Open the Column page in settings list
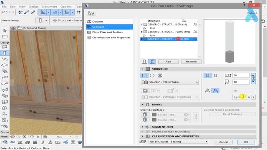 point(109,22)
